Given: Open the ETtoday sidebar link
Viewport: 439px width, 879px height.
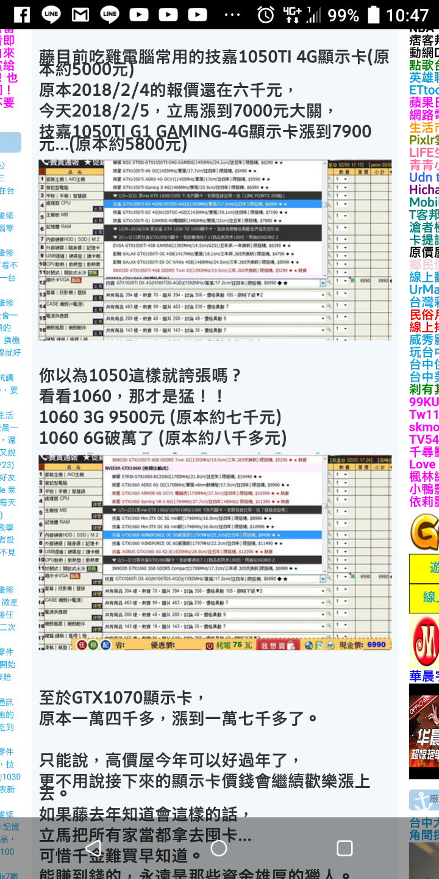Looking at the screenshot, I should [424, 90].
